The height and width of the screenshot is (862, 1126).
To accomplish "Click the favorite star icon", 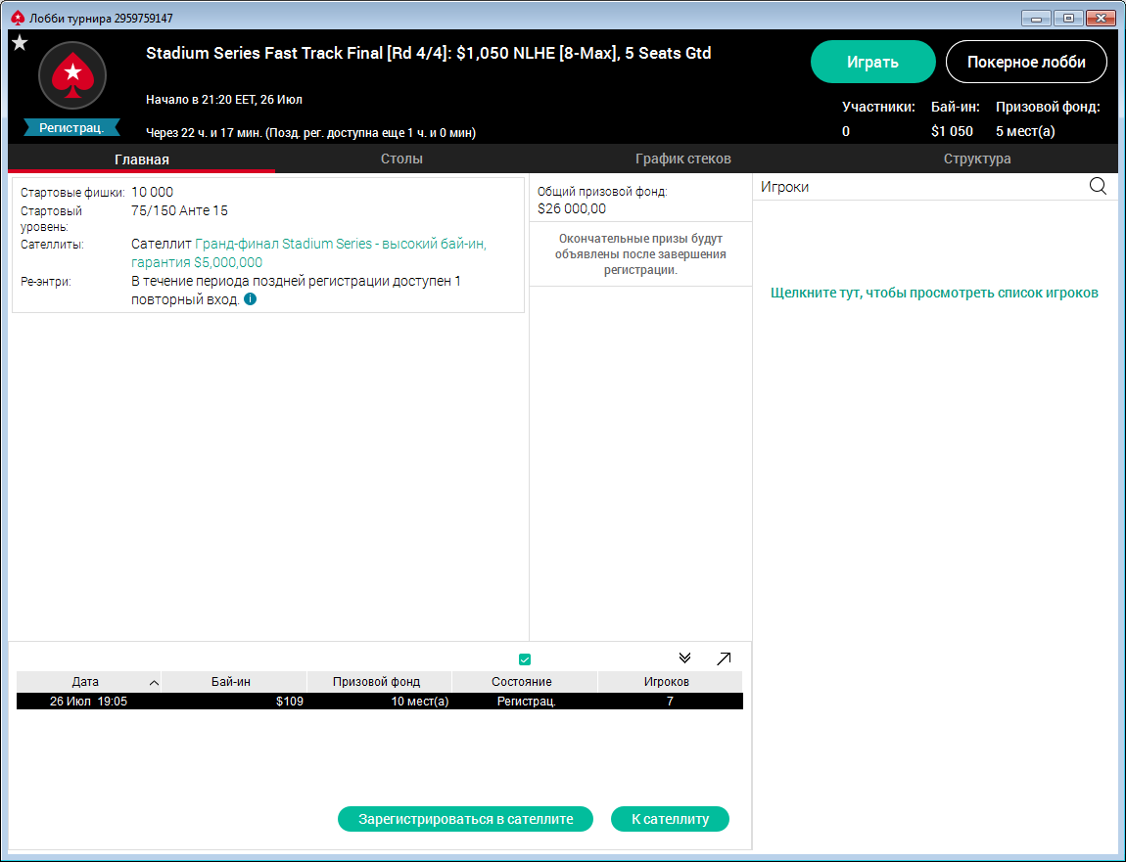I will 20,43.
